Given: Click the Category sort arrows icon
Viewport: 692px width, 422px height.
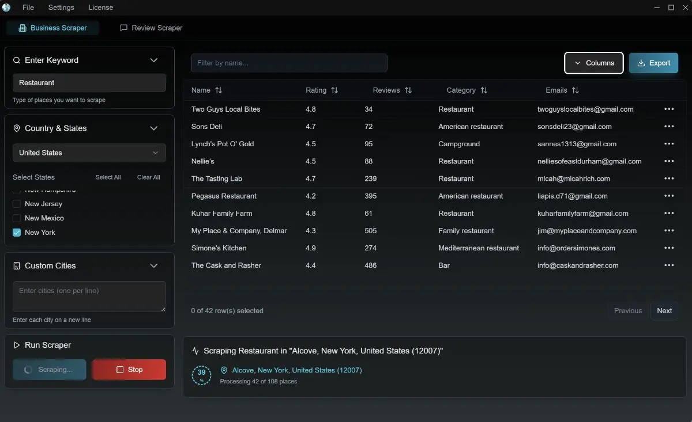Looking at the screenshot, I should 484,90.
